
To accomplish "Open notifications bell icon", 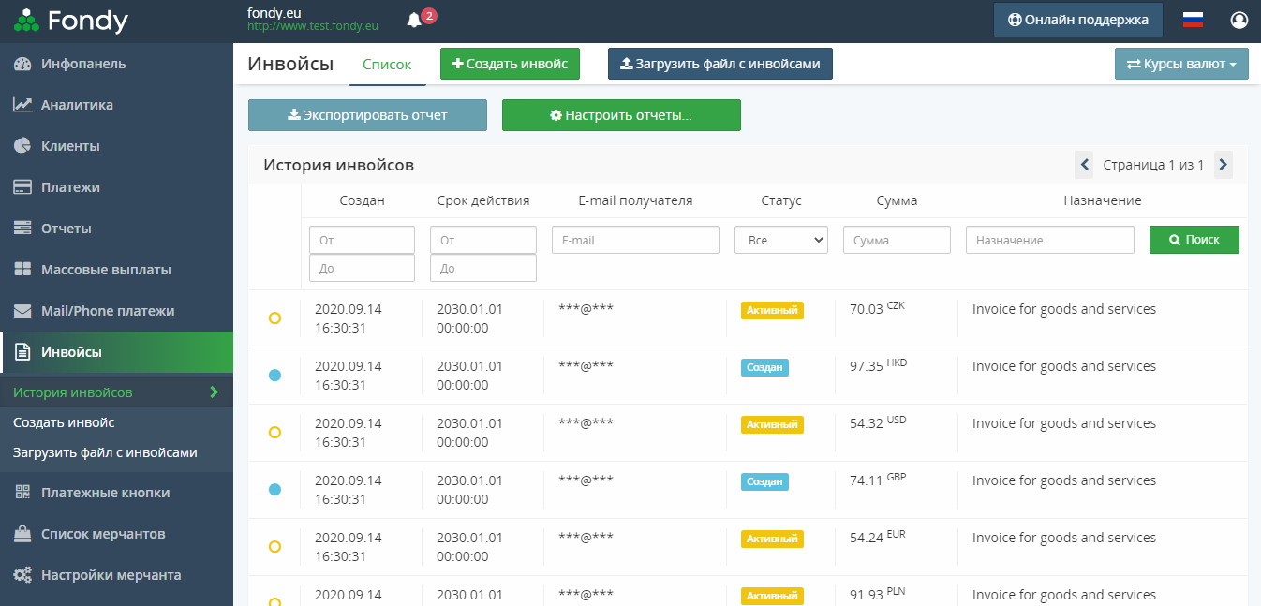I will coord(414,21).
